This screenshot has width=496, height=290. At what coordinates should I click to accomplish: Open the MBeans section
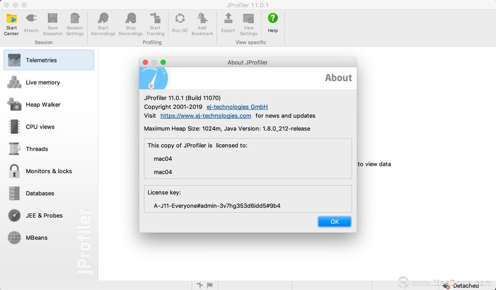click(x=49, y=238)
